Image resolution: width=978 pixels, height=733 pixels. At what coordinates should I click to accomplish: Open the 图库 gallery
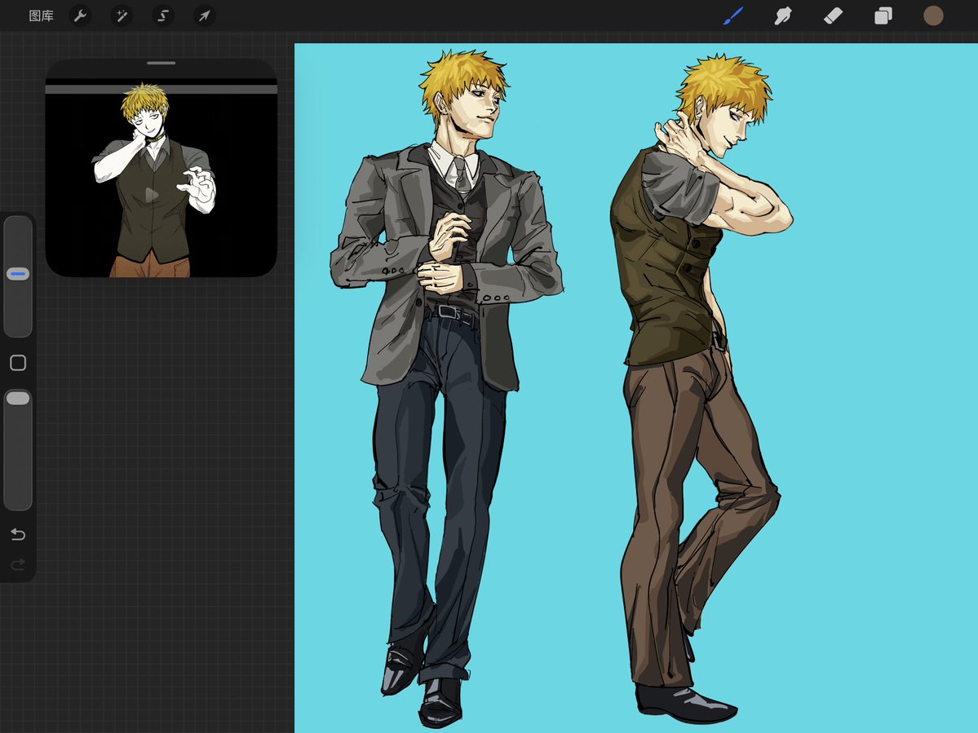tap(41, 15)
